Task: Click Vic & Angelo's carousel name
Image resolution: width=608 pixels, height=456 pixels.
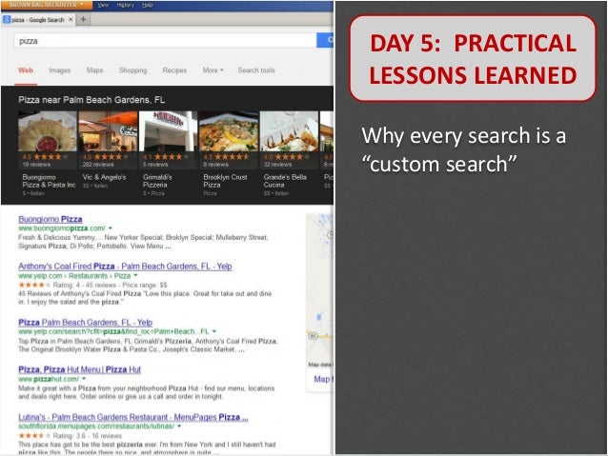Action: pos(104,177)
